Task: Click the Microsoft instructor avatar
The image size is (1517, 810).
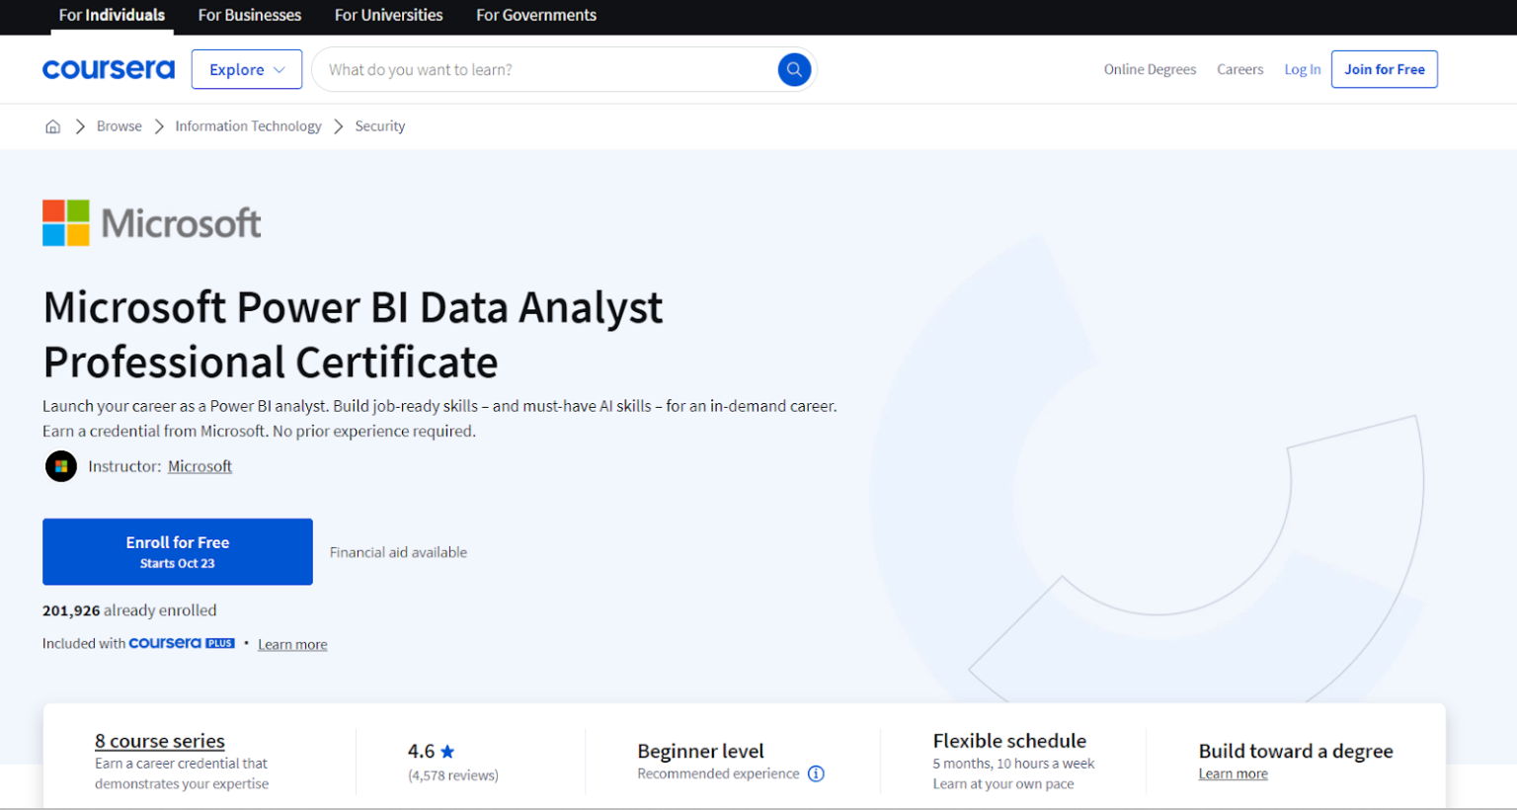Action: coord(60,465)
